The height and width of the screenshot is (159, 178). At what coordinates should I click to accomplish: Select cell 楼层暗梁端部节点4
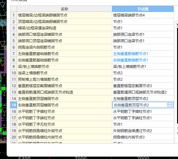pos(143,15)
